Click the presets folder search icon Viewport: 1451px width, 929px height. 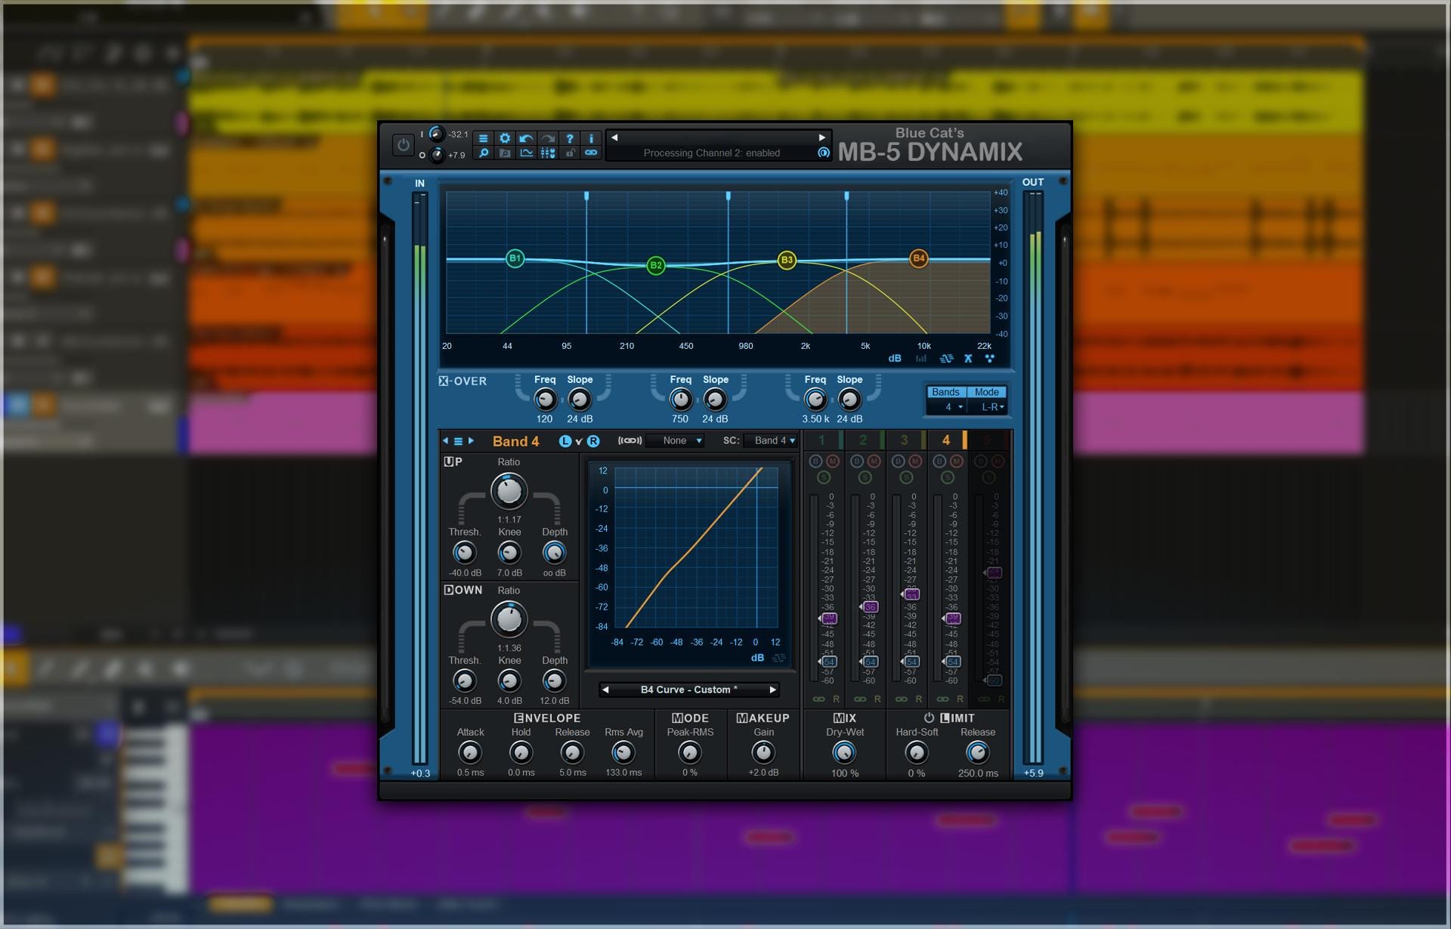pos(505,153)
